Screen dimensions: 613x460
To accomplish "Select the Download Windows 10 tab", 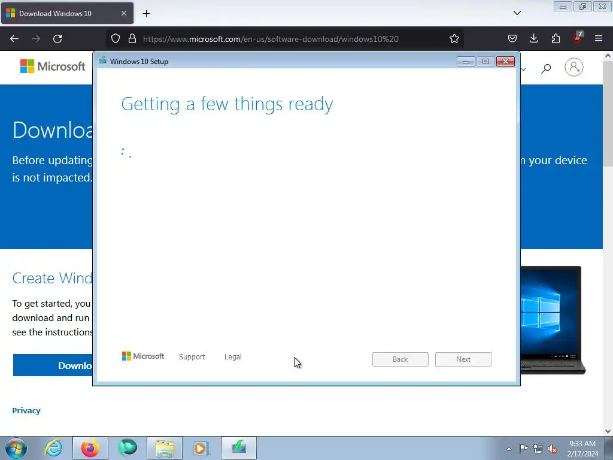I will tap(67, 13).
